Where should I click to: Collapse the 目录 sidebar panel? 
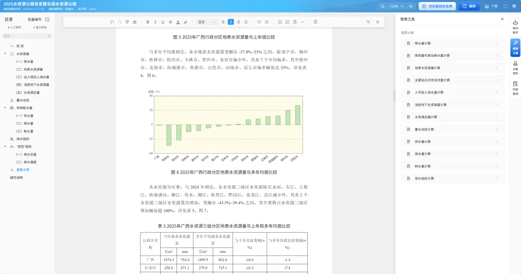47,20
